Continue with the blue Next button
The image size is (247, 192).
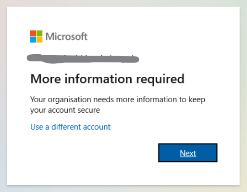click(x=188, y=153)
